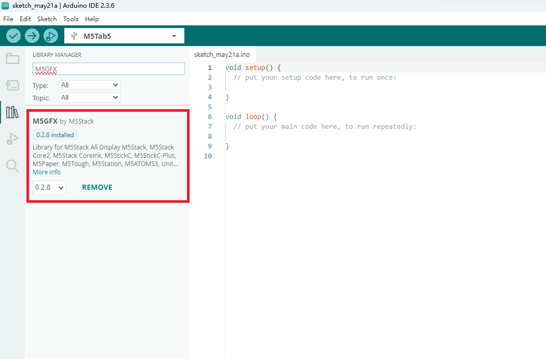This screenshot has width=546, height=359.
Task: Click the Topic: filter label
Action: [x=41, y=98]
